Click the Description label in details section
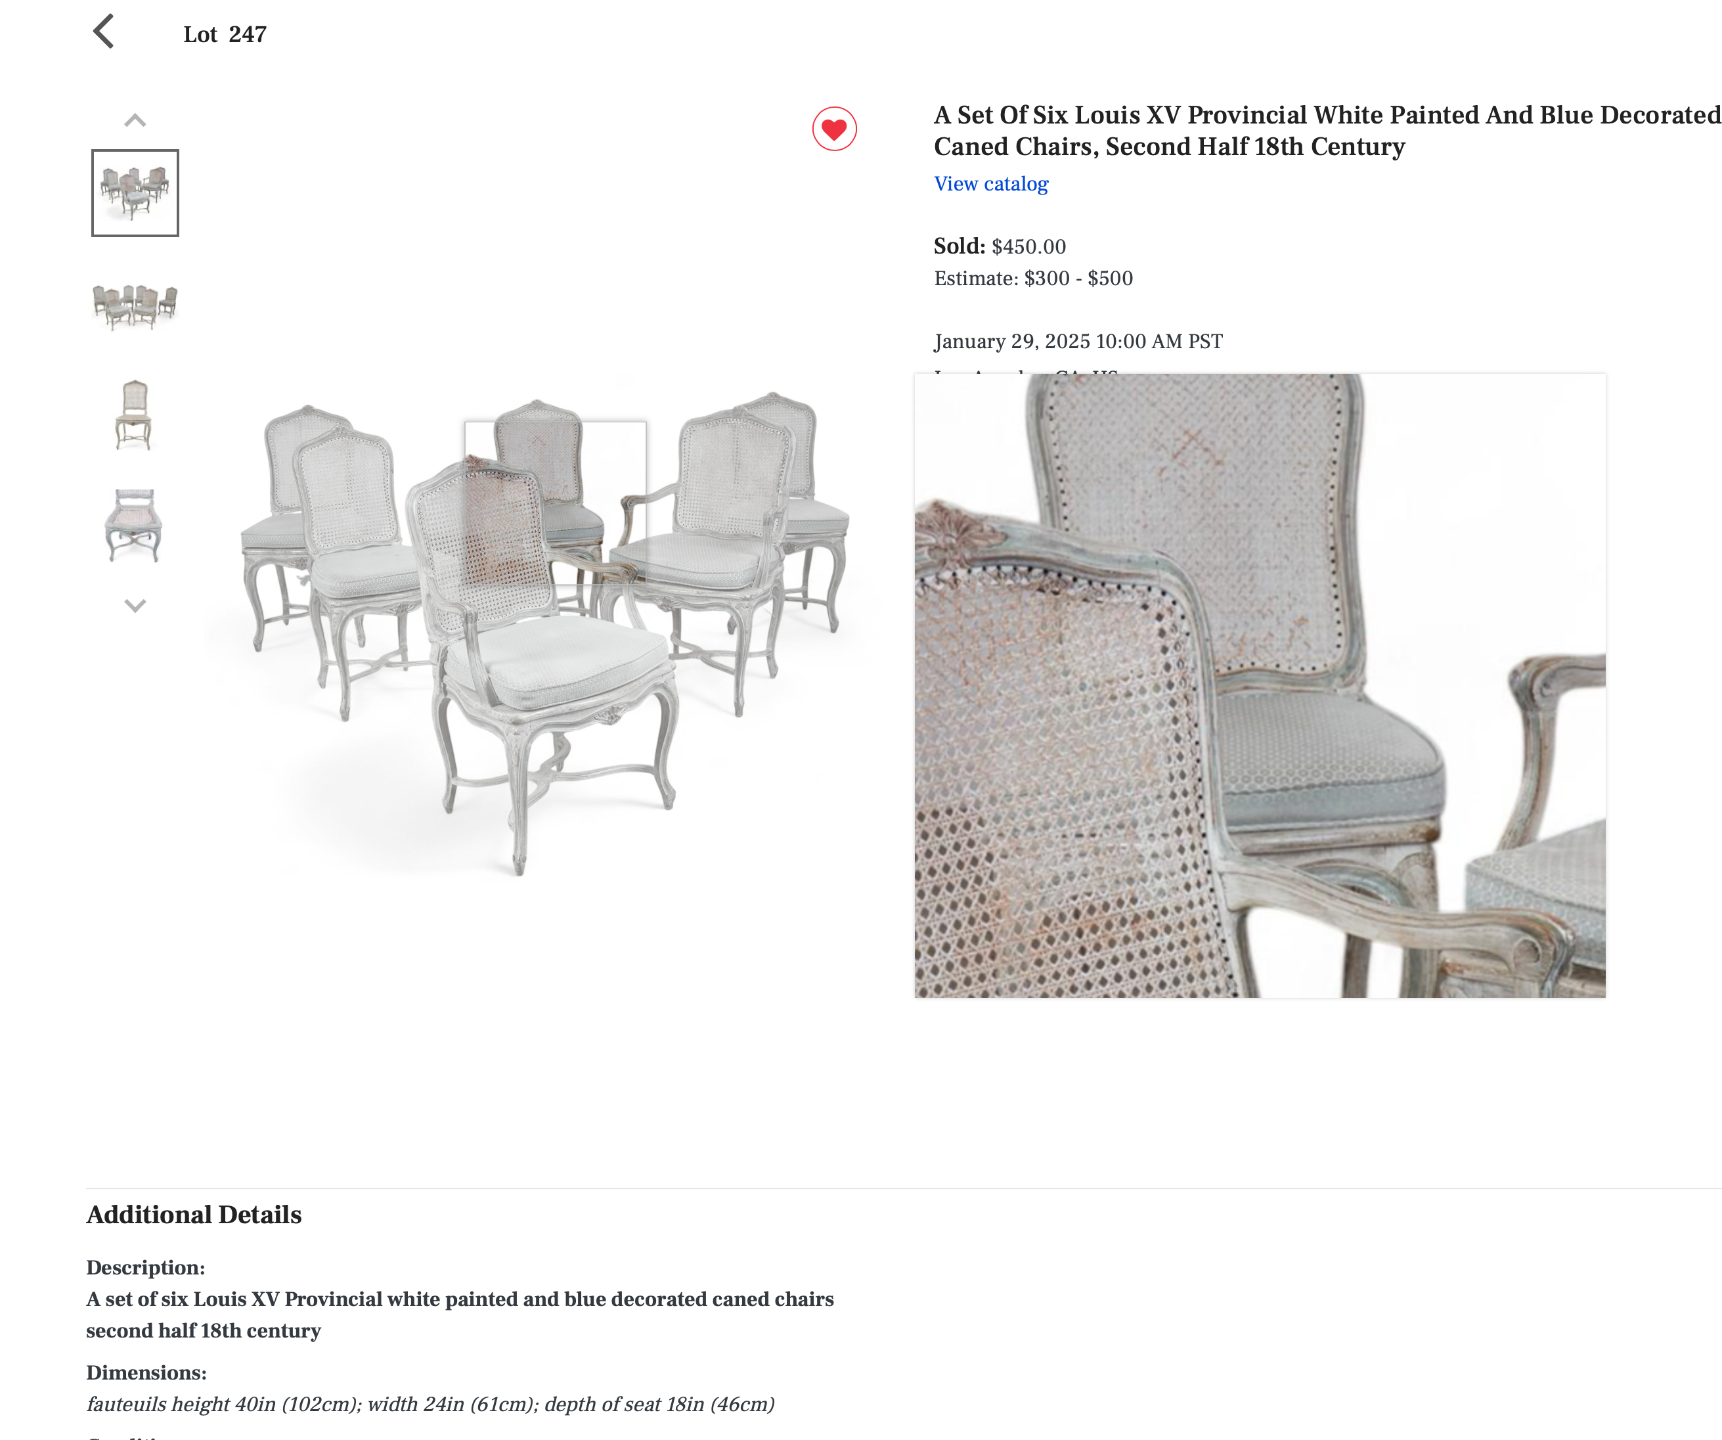Screen dimensions: 1722x1440 [145, 1267]
